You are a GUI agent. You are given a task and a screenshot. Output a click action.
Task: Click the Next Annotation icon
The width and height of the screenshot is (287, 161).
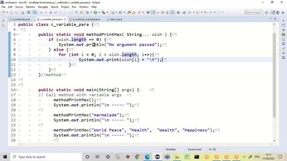(190, 13)
